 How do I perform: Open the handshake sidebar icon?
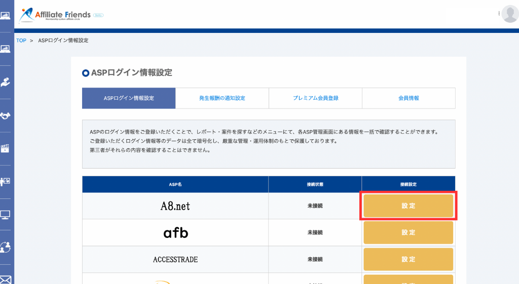click(x=5, y=116)
